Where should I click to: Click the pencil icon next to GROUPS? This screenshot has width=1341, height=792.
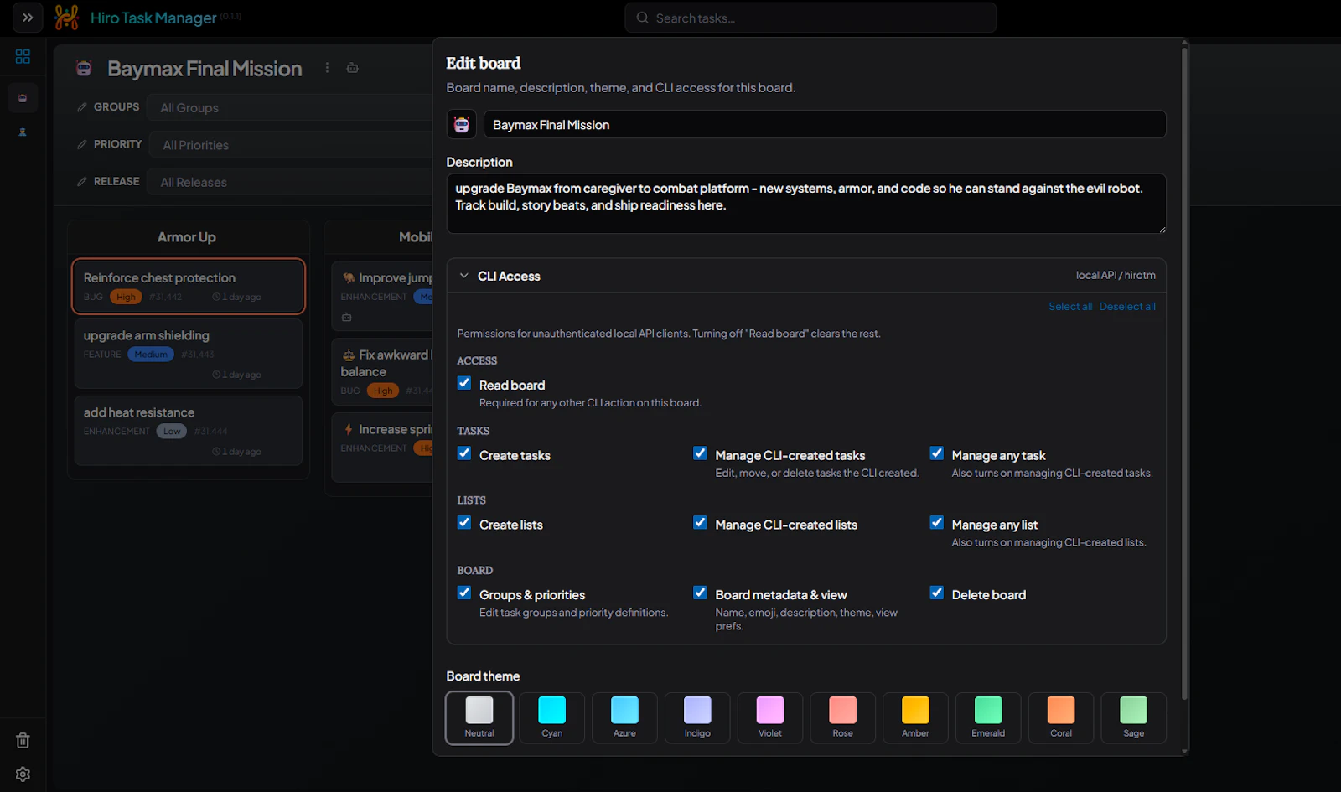coord(82,107)
